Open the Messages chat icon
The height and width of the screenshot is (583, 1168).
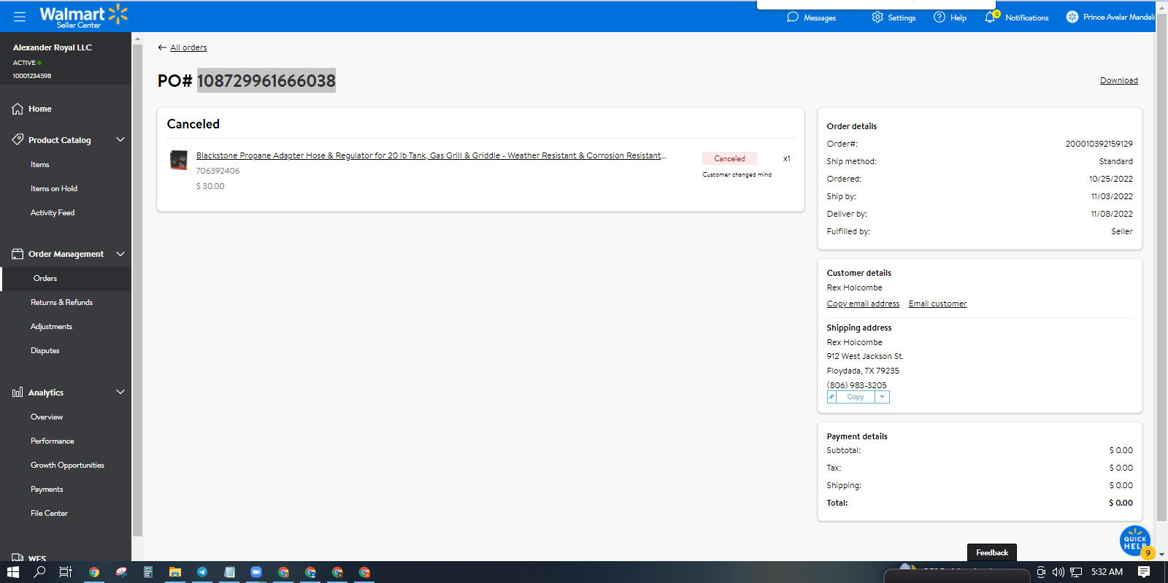(793, 17)
